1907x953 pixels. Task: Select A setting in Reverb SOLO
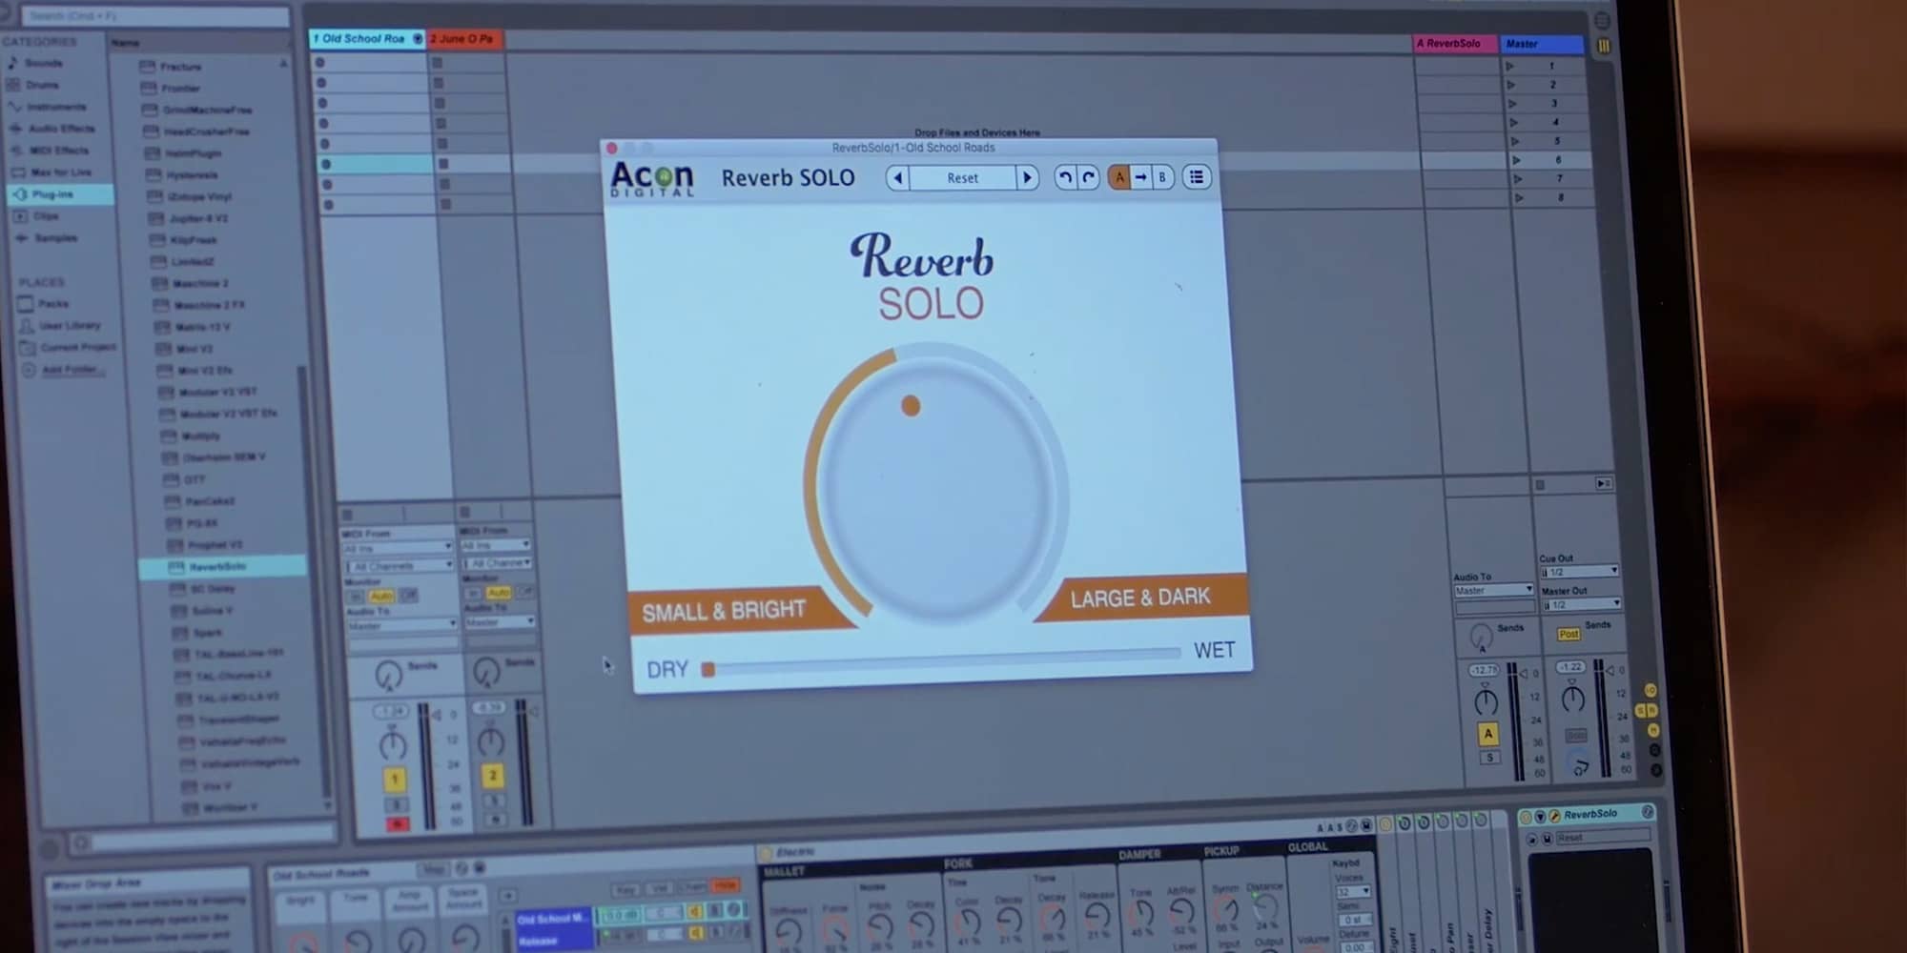tap(1119, 177)
